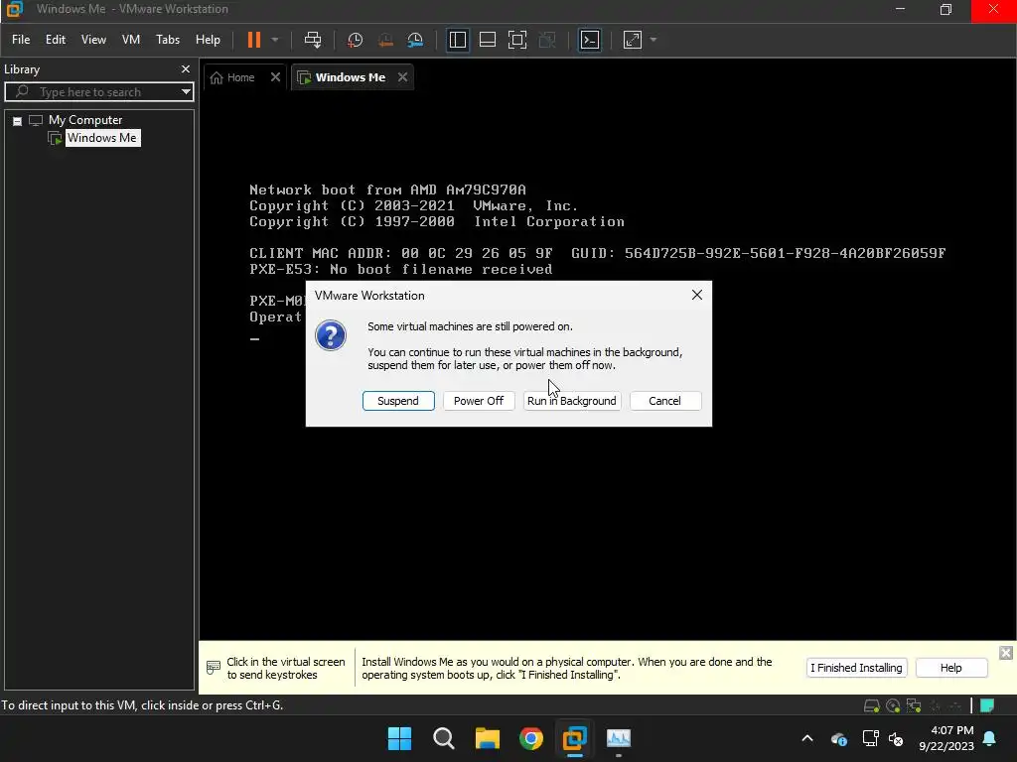Image resolution: width=1017 pixels, height=762 pixels.
Task: Click the CD/DVD drive status icon
Action: (x=893, y=705)
